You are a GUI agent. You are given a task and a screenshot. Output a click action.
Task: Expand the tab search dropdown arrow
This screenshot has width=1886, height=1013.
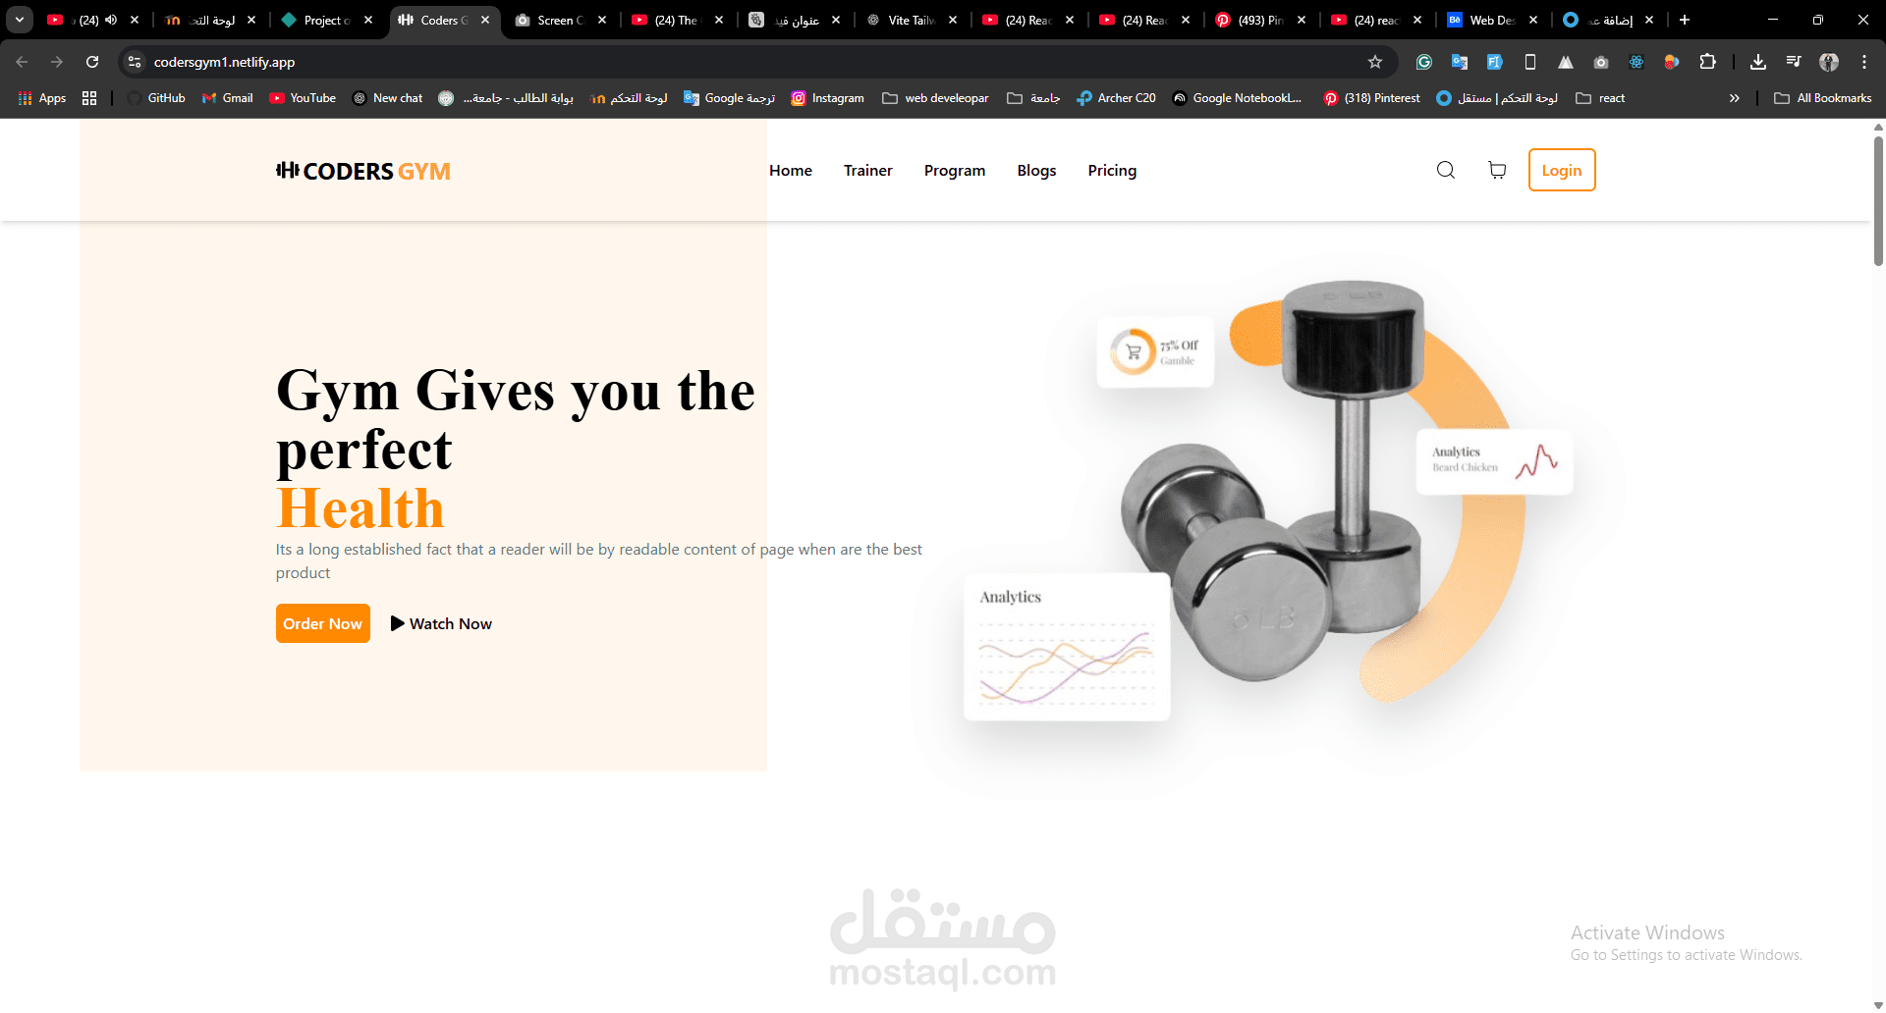[19, 20]
